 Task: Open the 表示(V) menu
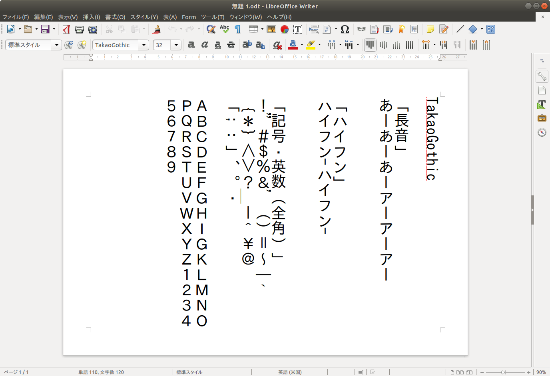click(x=68, y=17)
